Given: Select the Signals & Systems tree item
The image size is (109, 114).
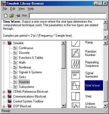Looking at the screenshot, I should 30,72.
